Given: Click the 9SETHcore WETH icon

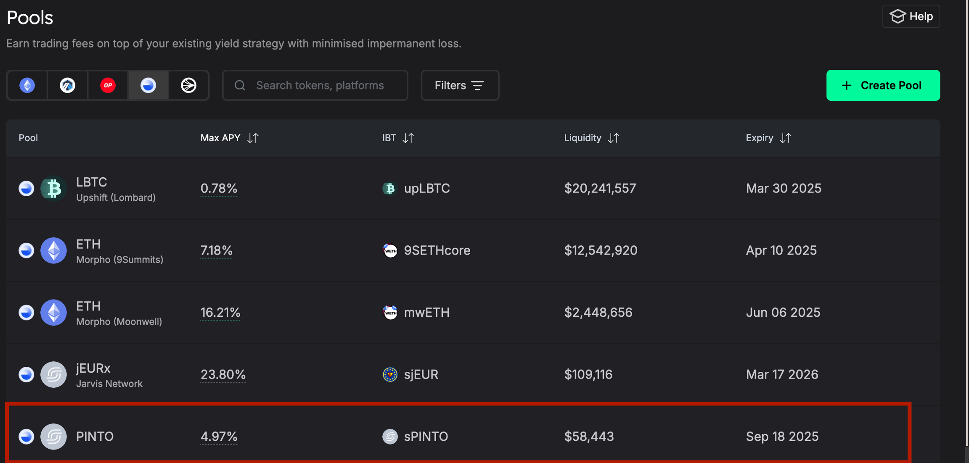Looking at the screenshot, I should click(x=390, y=250).
